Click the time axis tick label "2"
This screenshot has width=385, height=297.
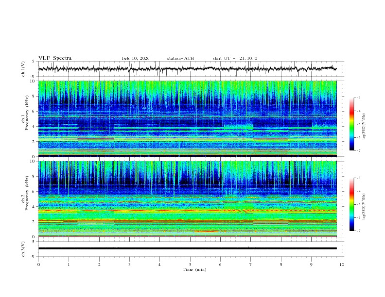point(99,264)
